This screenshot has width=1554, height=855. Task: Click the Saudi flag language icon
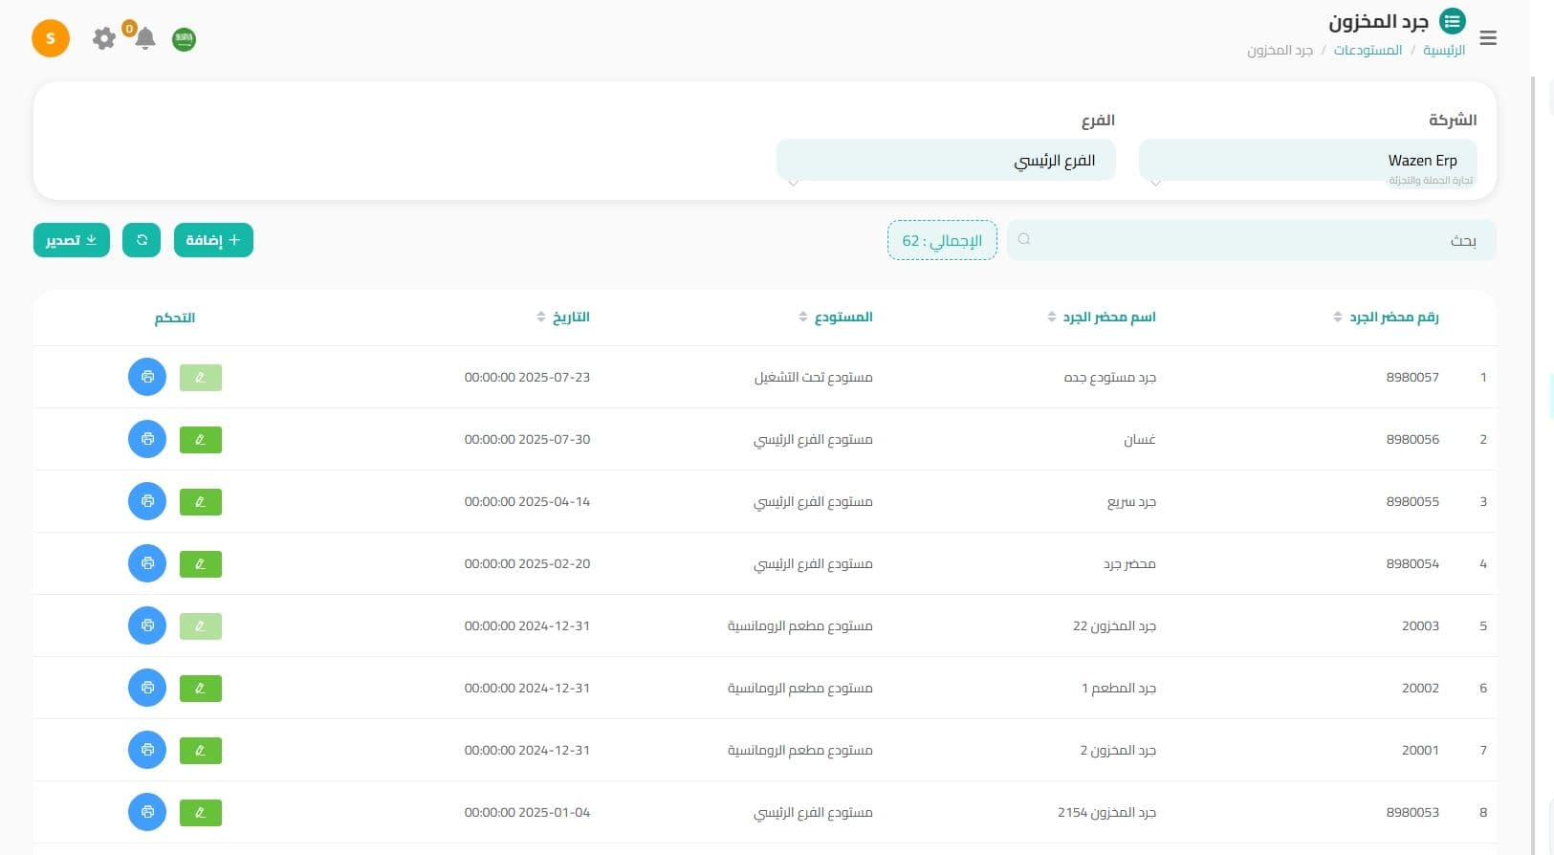(x=184, y=39)
